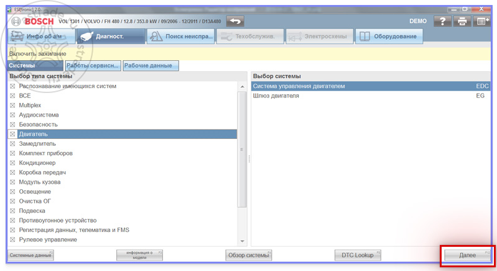Select Модуль кузова row
497x271 pixels.
pyautogui.click(x=123, y=182)
